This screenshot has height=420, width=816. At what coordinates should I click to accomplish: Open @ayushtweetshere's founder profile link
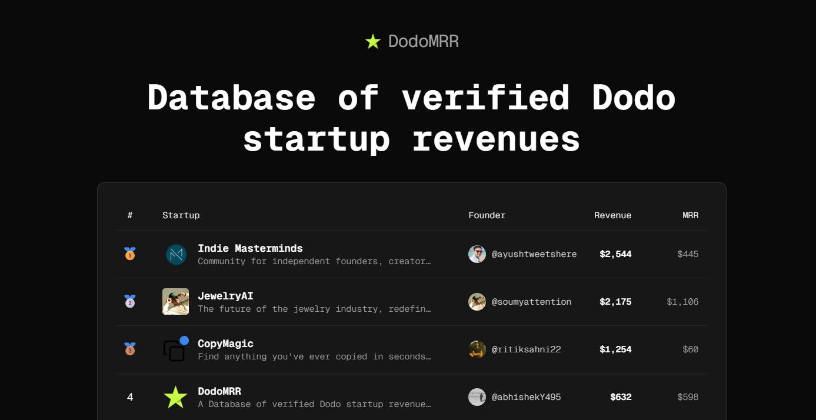[x=534, y=254]
